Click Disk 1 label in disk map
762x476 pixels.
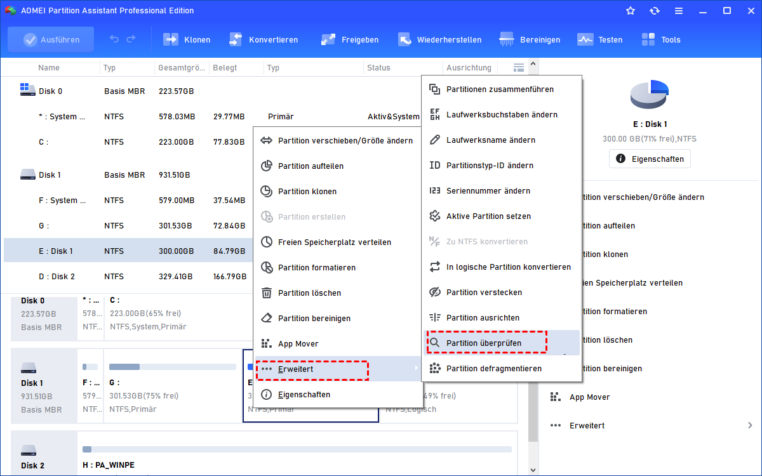point(32,383)
